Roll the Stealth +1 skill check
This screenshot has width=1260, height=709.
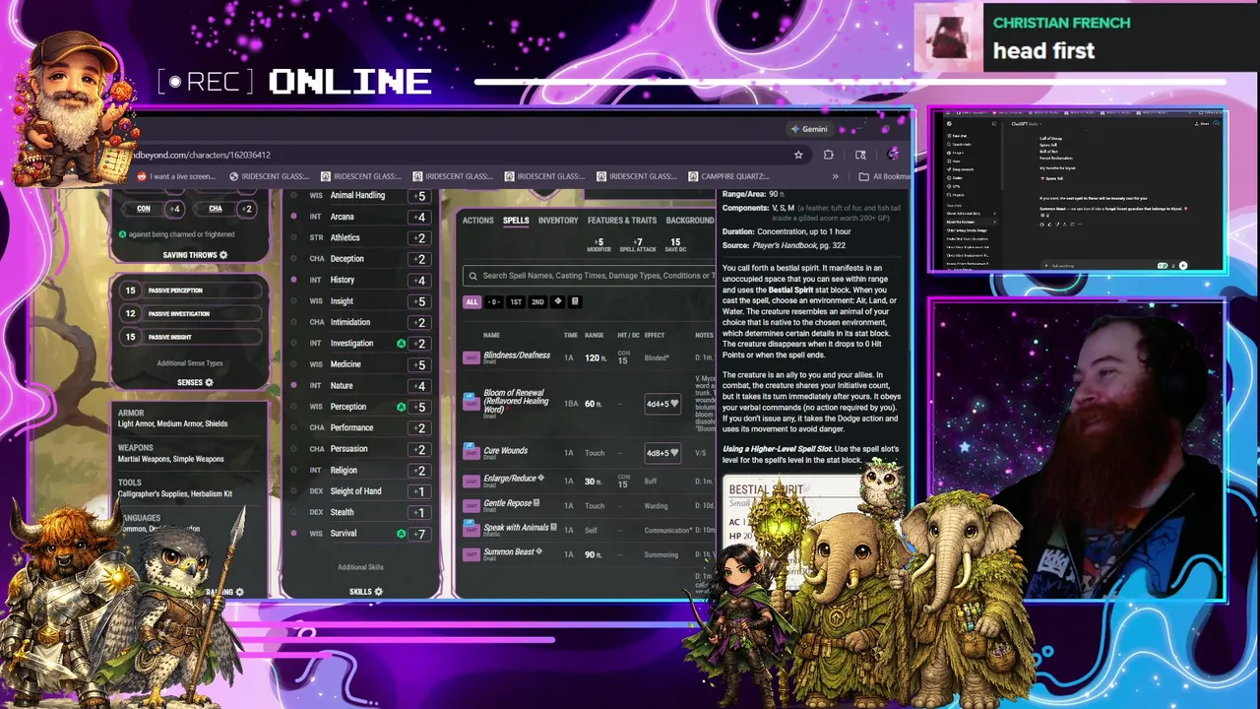click(419, 512)
